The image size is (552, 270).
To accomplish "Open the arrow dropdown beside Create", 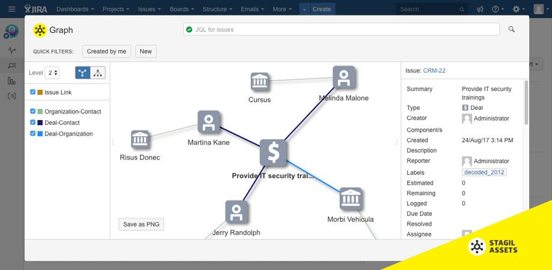I will click(x=304, y=10).
